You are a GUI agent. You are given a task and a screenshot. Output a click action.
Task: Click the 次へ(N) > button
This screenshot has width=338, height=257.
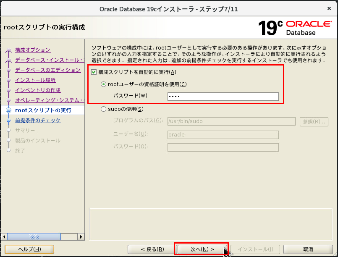[x=202, y=249]
